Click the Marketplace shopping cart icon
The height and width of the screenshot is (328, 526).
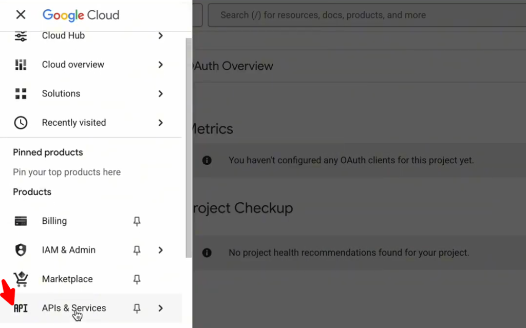pyautogui.click(x=21, y=279)
